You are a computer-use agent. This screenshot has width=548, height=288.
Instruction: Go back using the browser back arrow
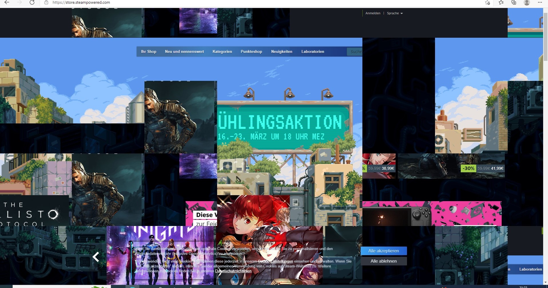click(x=7, y=2)
